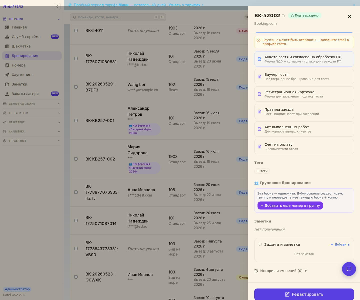Image resolution: width=360 pixels, height=300 pixels.
Task: Click the Хаускипинг sparkle icon
Action: click(7, 75)
